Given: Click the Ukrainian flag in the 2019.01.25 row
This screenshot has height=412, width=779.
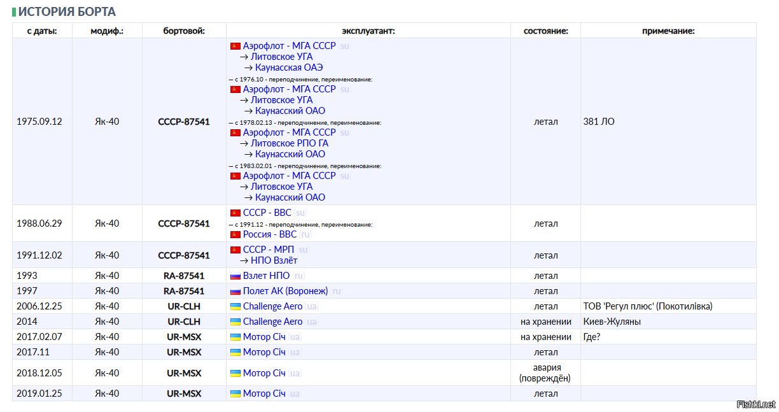Looking at the screenshot, I should 235,394.
